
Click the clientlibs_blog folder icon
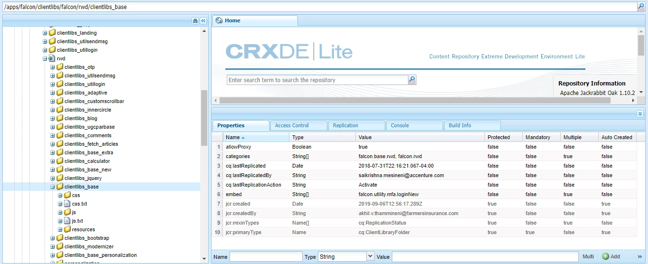click(x=60, y=118)
